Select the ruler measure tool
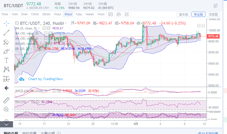227x134 pixels. pyautogui.click(x=6, y=100)
